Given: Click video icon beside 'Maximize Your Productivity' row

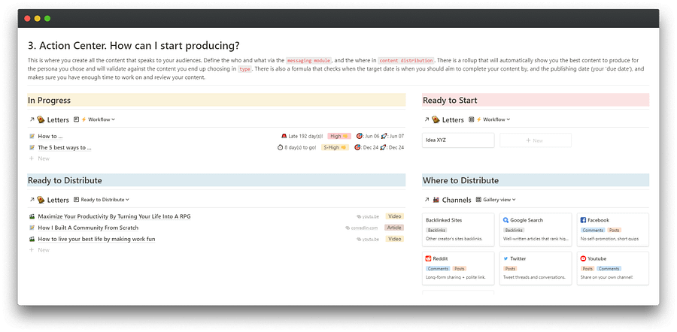Looking at the screenshot, I should pyautogui.click(x=32, y=216).
